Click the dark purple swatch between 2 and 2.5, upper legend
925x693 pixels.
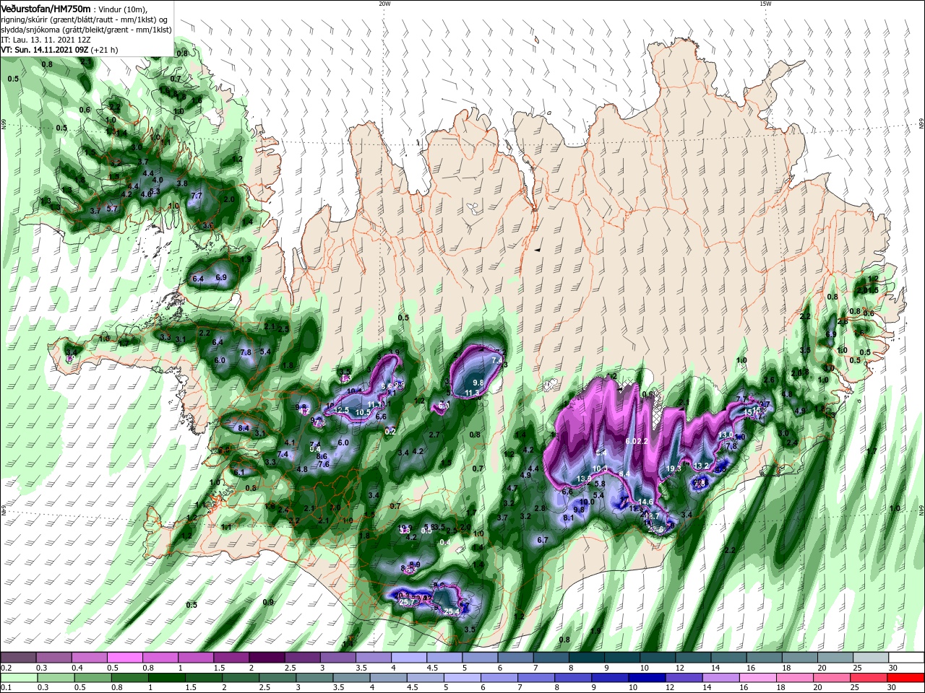click(x=267, y=657)
